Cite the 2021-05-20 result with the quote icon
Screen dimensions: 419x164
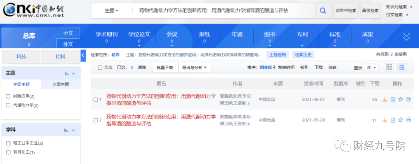tap(408, 120)
